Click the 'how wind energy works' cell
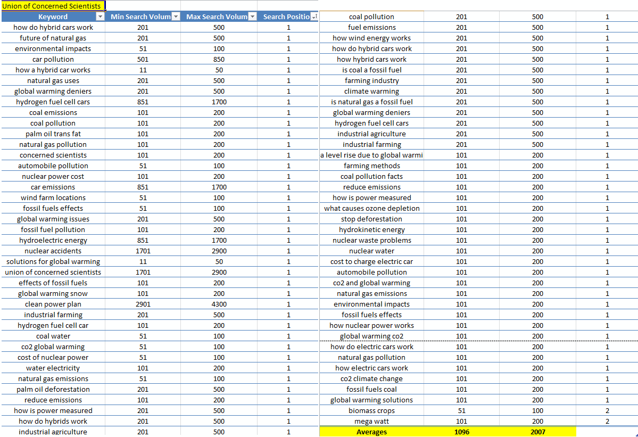The height and width of the screenshot is (437, 638). click(371, 38)
